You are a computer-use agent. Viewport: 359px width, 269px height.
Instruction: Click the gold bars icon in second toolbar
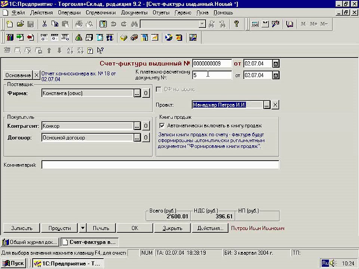(124, 37)
